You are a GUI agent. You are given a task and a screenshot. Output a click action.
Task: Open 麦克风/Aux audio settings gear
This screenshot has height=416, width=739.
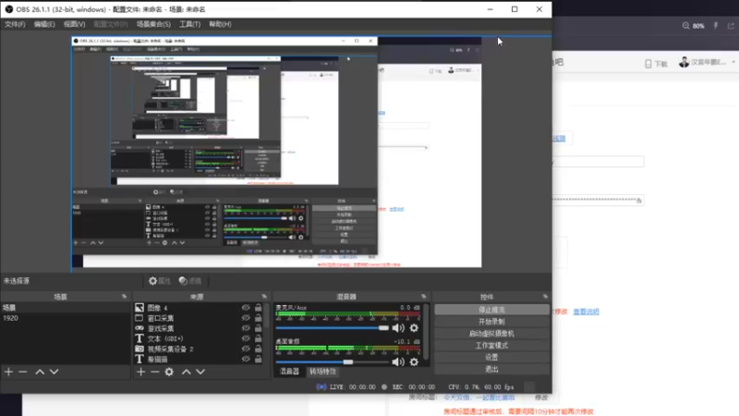pyautogui.click(x=414, y=328)
